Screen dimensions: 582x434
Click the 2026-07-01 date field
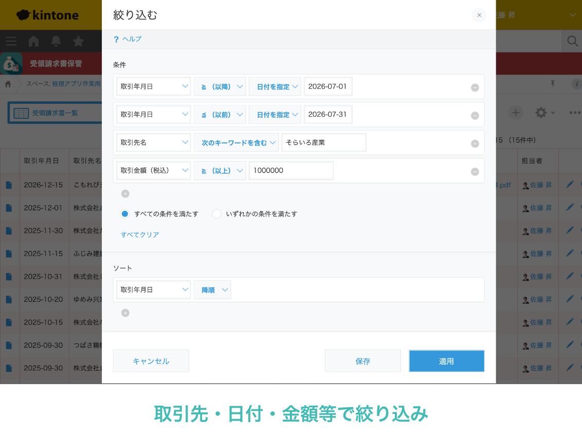(328, 86)
